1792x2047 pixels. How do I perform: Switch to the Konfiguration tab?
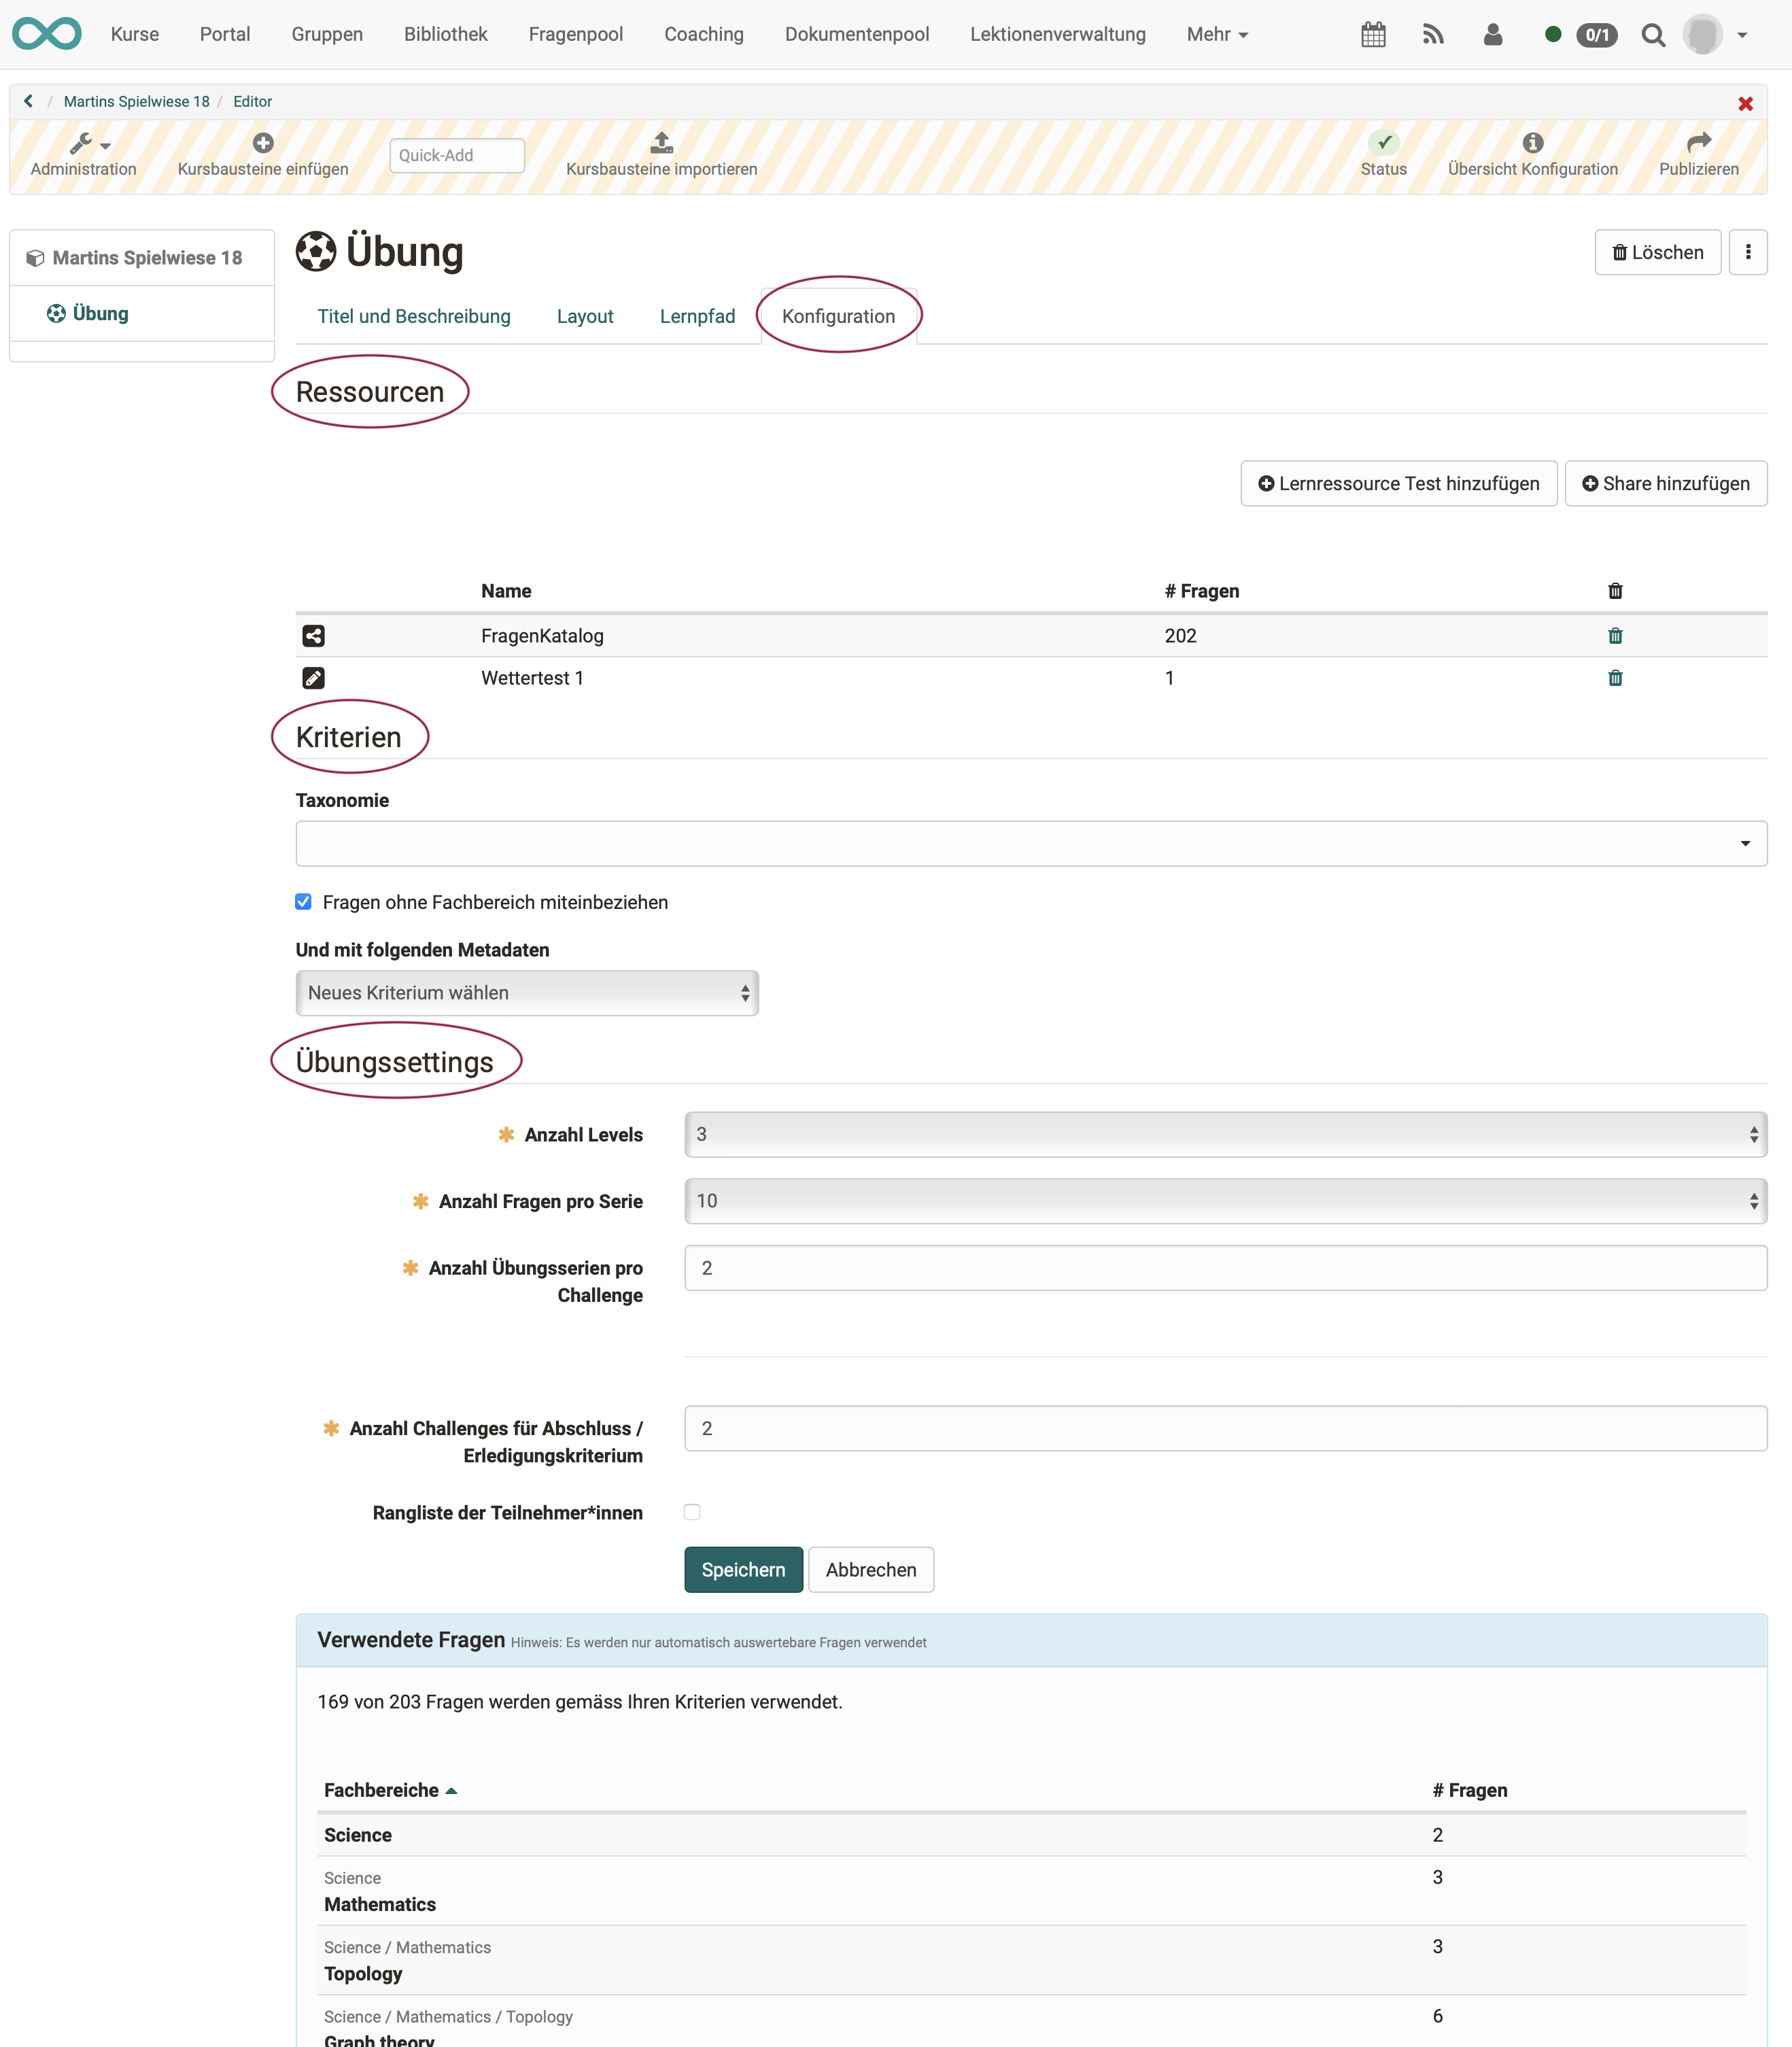pos(838,316)
